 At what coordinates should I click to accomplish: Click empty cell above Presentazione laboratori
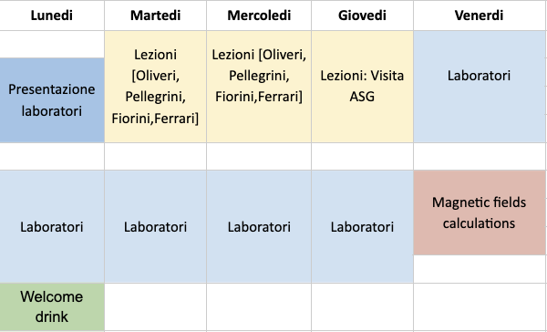click(52, 45)
